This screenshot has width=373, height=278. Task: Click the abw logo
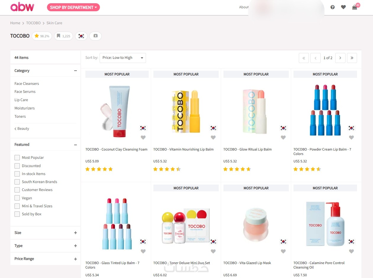click(x=22, y=7)
